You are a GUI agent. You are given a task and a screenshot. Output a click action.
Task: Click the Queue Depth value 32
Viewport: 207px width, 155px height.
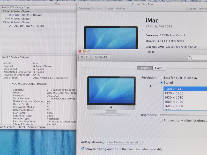click(x=48, y=104)
